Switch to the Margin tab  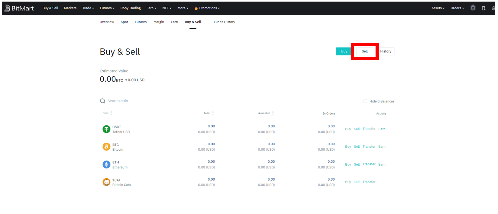click(x=159, y=22)
